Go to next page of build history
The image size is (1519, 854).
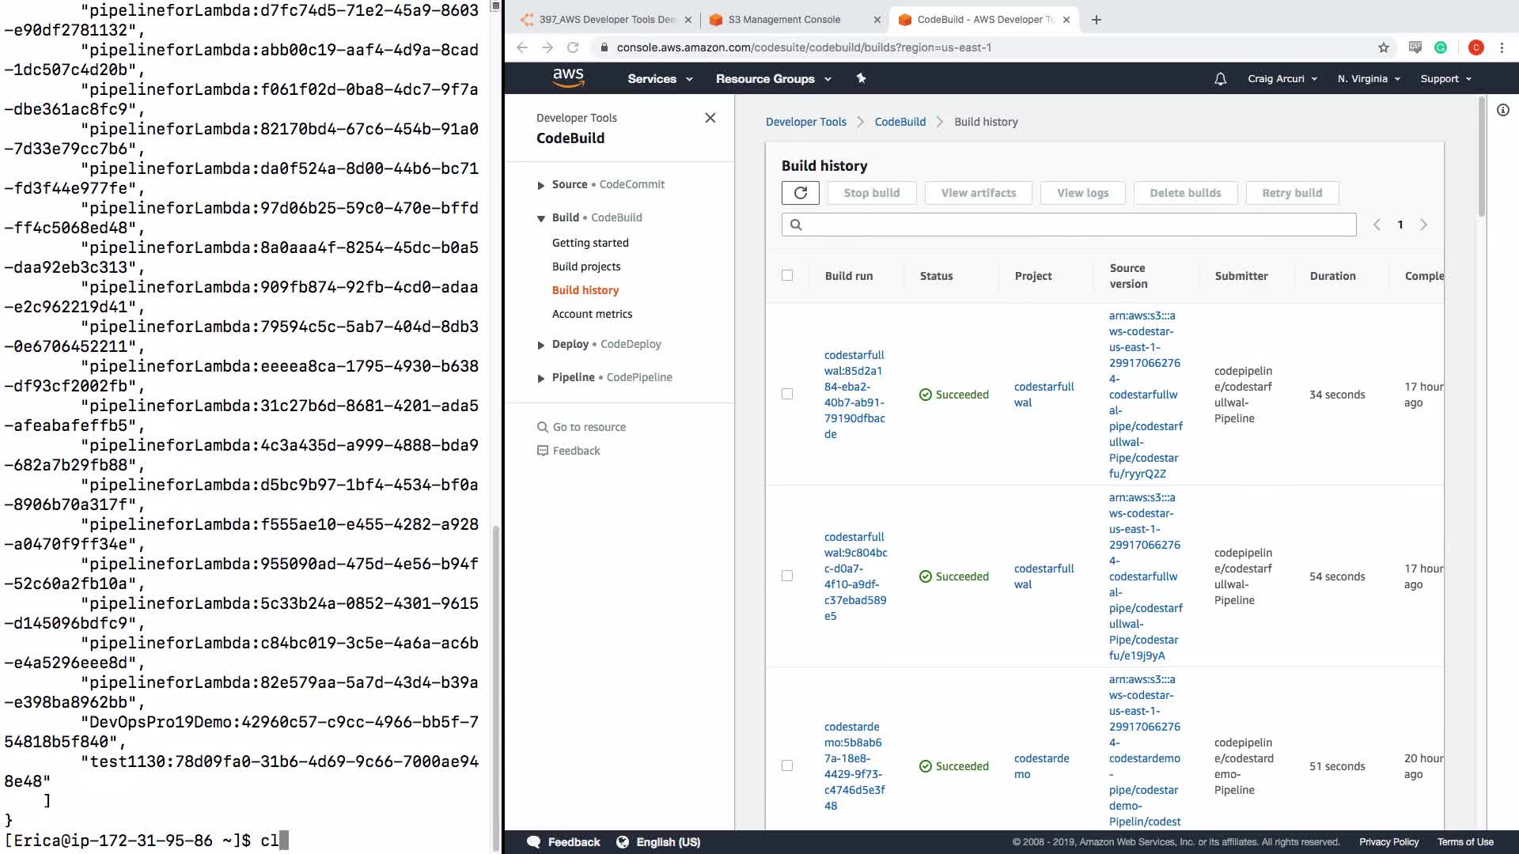1423,225
